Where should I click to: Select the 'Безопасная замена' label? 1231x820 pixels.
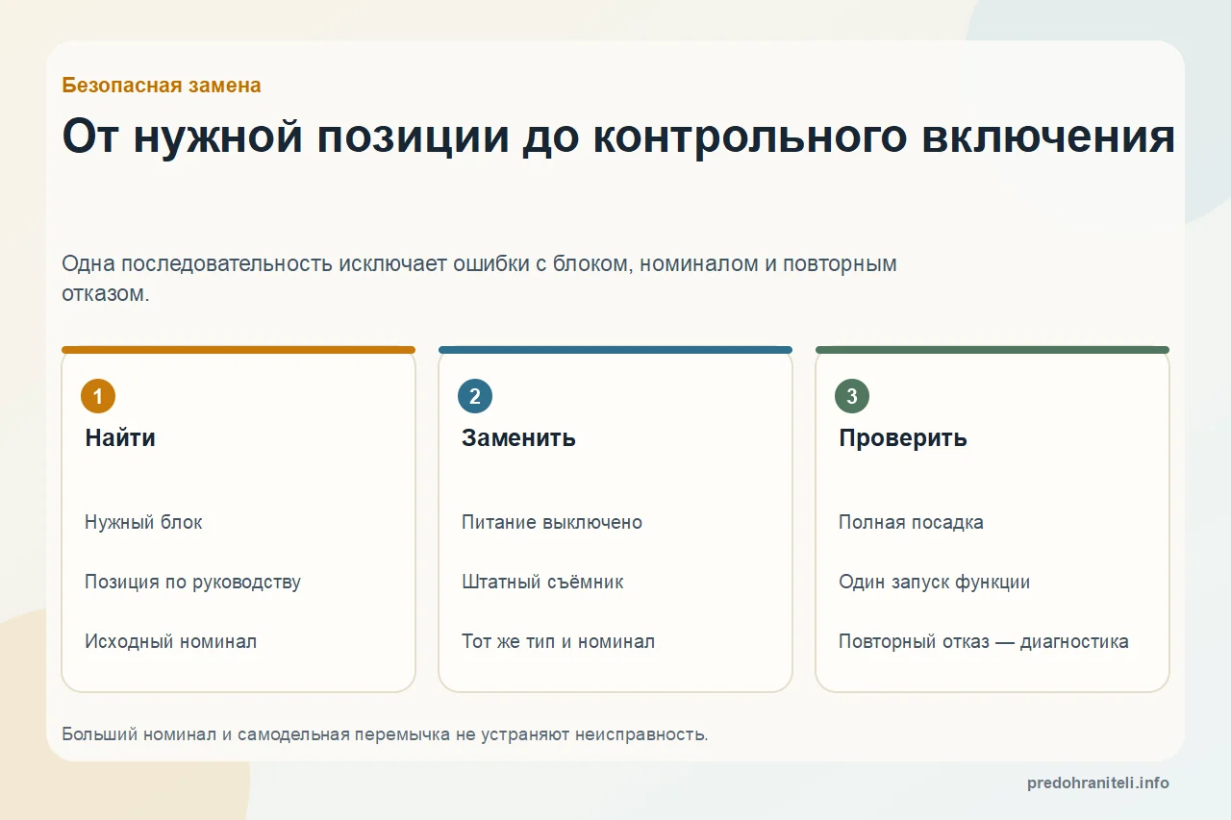(162, 86)
